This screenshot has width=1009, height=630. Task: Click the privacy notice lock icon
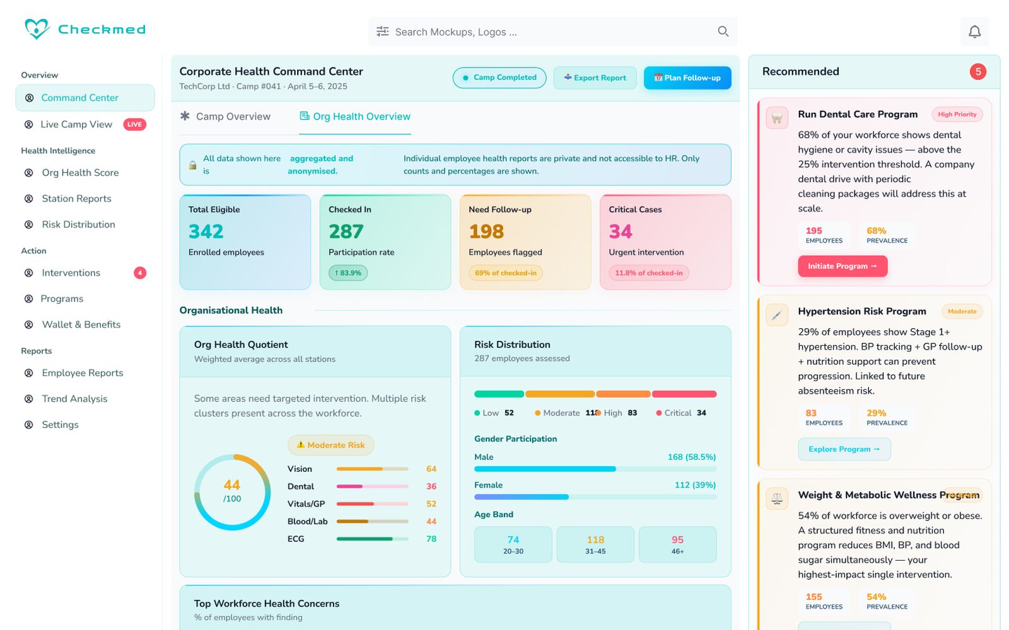[192, 165]
